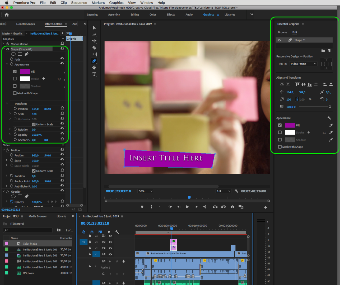Screen dimensions: 340x285
Task: Click Fill eyedropper in Essential Graphics
Action: pyautogui.click(x=331, y=125)
